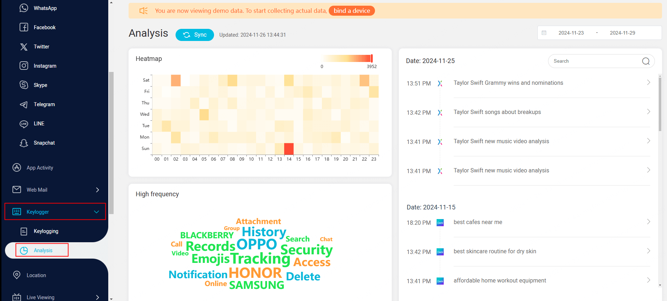Screen dimensions: 667x301
Task: Click the magnifier icon in Search box
Action: (646, 61)
